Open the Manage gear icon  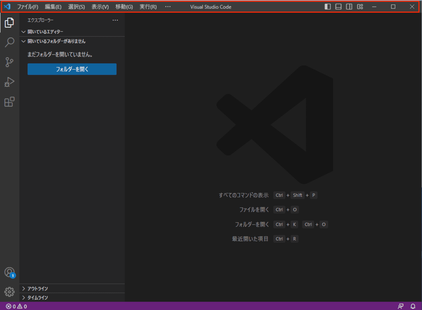click(9, 292)
